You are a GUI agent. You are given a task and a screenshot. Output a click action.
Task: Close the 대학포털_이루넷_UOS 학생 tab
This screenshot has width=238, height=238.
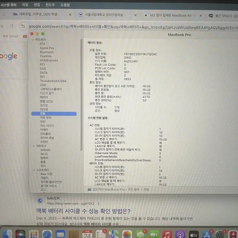pos(70,15)
